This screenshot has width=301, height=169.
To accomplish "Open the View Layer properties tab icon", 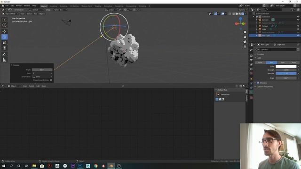I will [251, 64].
